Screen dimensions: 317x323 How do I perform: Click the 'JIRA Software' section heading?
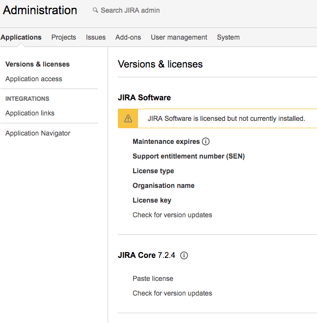point(144,98)
